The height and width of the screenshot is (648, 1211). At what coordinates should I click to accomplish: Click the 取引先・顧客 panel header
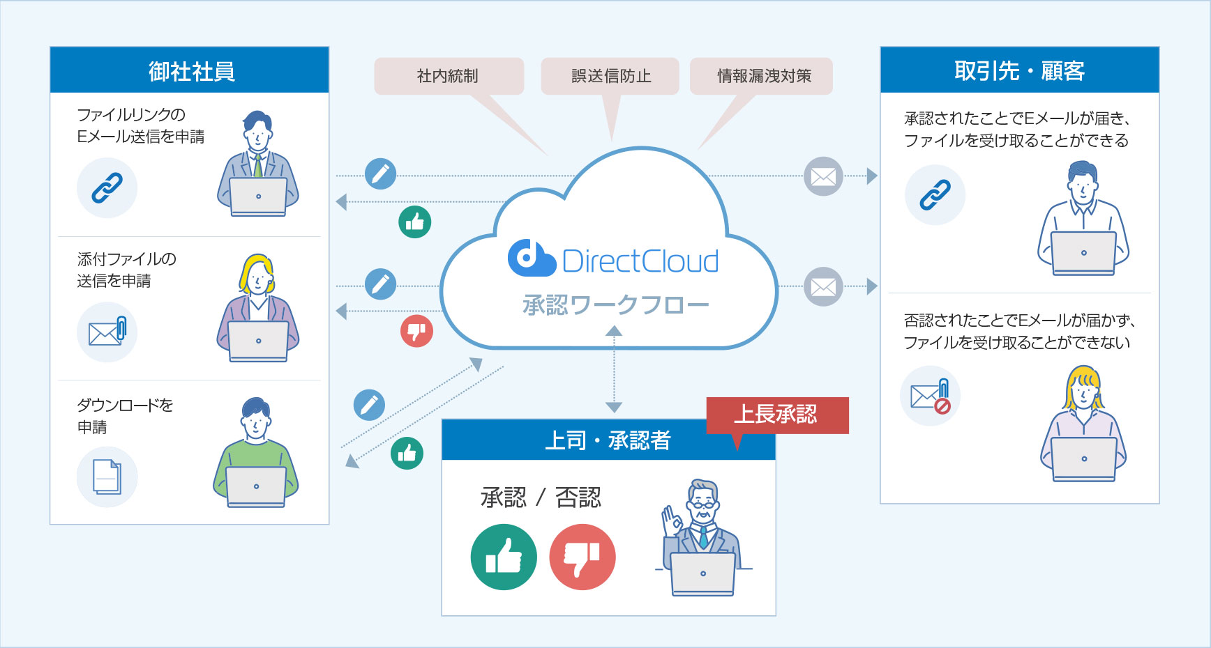pyautogui.click(x=1020, y=70)
